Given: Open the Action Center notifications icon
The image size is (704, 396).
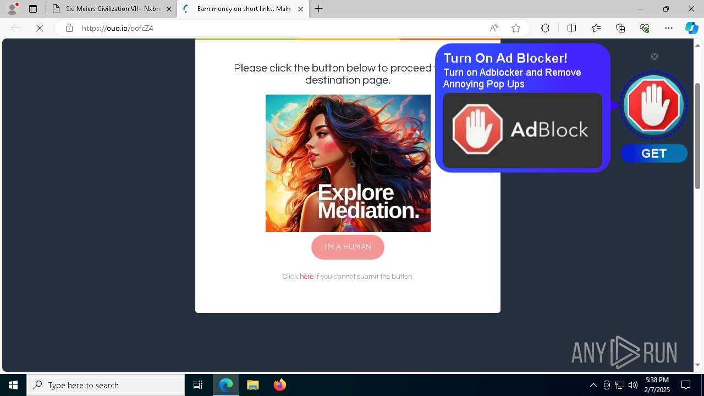Looking at the screenshot, I should pos(686,385).
